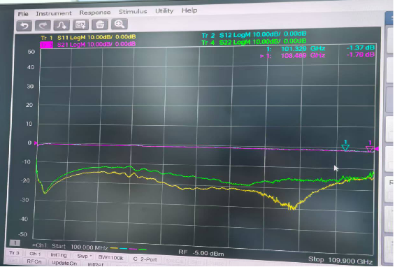Open the Instrument menu
The width and height of the screenshot is (411, 267).
click(x=54, y=13)
